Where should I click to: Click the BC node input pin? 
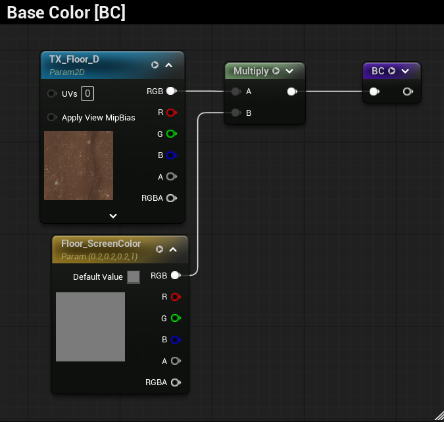374,92
